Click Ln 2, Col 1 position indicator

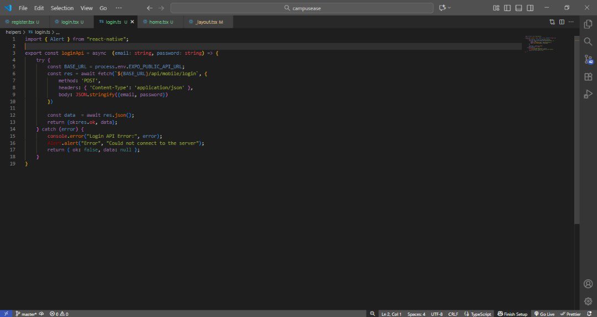pyautogui.click(x=391, y=314)
